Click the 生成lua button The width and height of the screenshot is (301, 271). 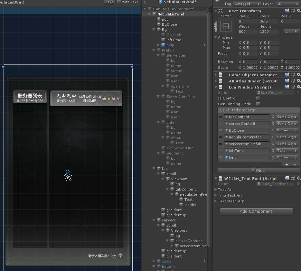pyautogui.click(x=259, y=171)
